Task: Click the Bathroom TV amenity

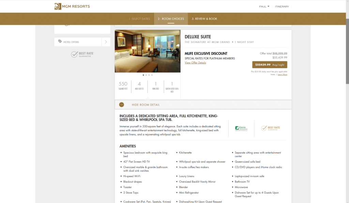Action: coord(242,182)
